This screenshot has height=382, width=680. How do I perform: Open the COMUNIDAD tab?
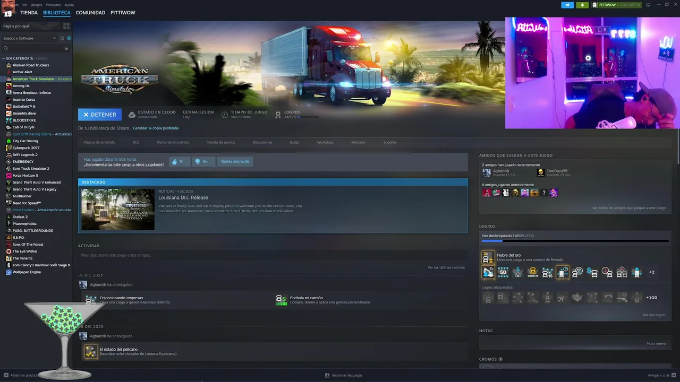click(90, 12)
